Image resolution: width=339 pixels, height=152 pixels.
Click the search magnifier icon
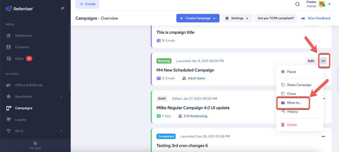click(x=297, y=4)
